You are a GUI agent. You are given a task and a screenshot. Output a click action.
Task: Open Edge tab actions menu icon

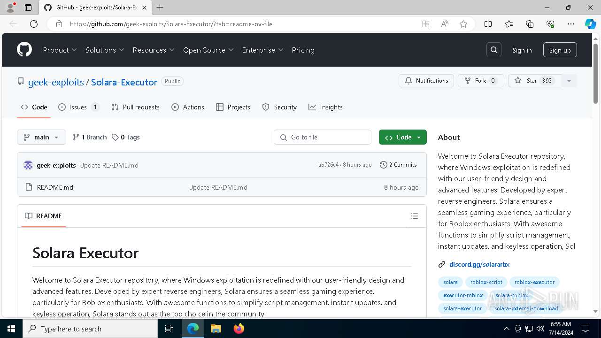click(28, 8)
